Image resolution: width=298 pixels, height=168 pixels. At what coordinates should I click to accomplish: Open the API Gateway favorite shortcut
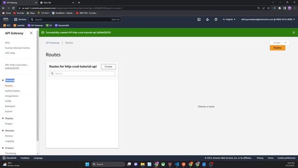coord(35,25)
